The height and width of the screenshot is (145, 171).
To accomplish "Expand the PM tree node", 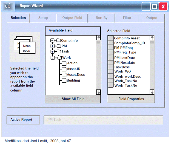I will tap(52, 46).
